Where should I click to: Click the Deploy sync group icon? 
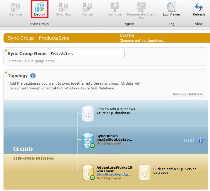(x=39, y=7)
